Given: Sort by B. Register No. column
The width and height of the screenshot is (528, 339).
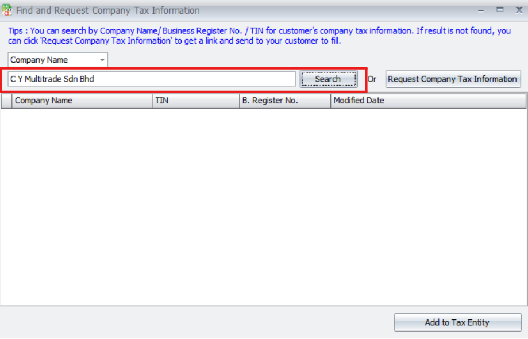Looking at the screenshot, I should 284,101.
